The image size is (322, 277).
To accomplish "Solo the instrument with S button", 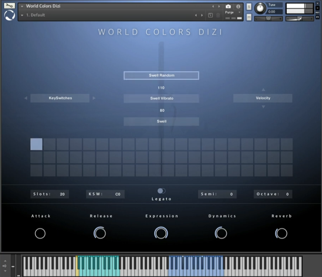I will [249, 7].
